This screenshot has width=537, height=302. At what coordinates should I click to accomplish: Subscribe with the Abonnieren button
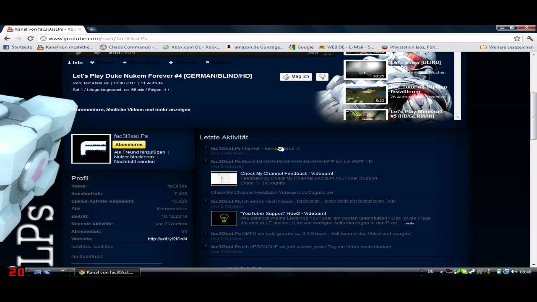point(129,144)
